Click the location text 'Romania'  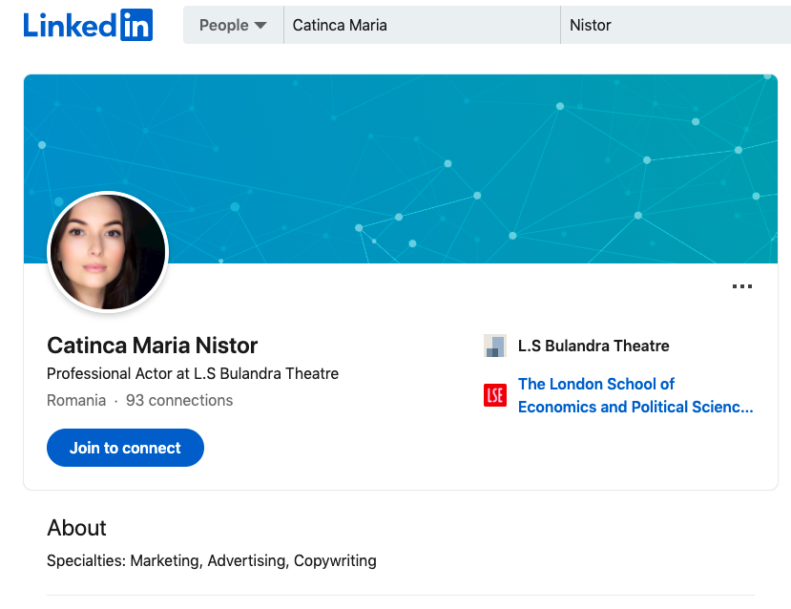(76, 400)
